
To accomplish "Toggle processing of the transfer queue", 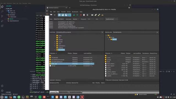I will point(77,15).
